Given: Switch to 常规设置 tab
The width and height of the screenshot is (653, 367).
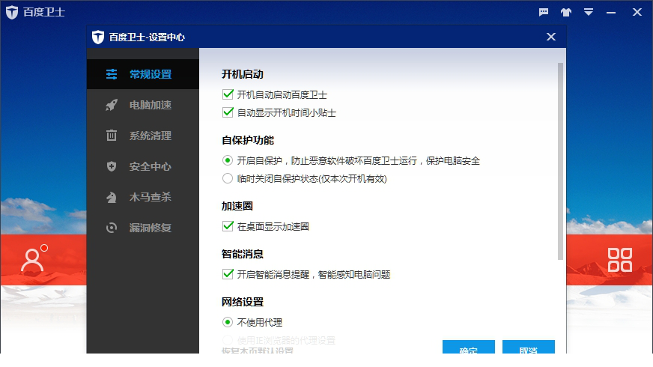Looking at the screenshot, I should (x=143, y=74).
